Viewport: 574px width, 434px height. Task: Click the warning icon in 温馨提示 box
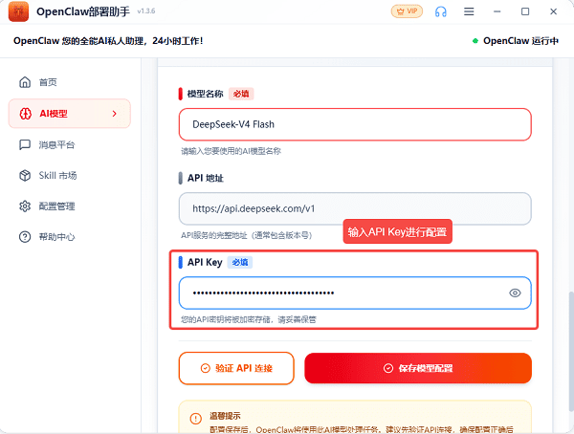click(x=196, y=418)
